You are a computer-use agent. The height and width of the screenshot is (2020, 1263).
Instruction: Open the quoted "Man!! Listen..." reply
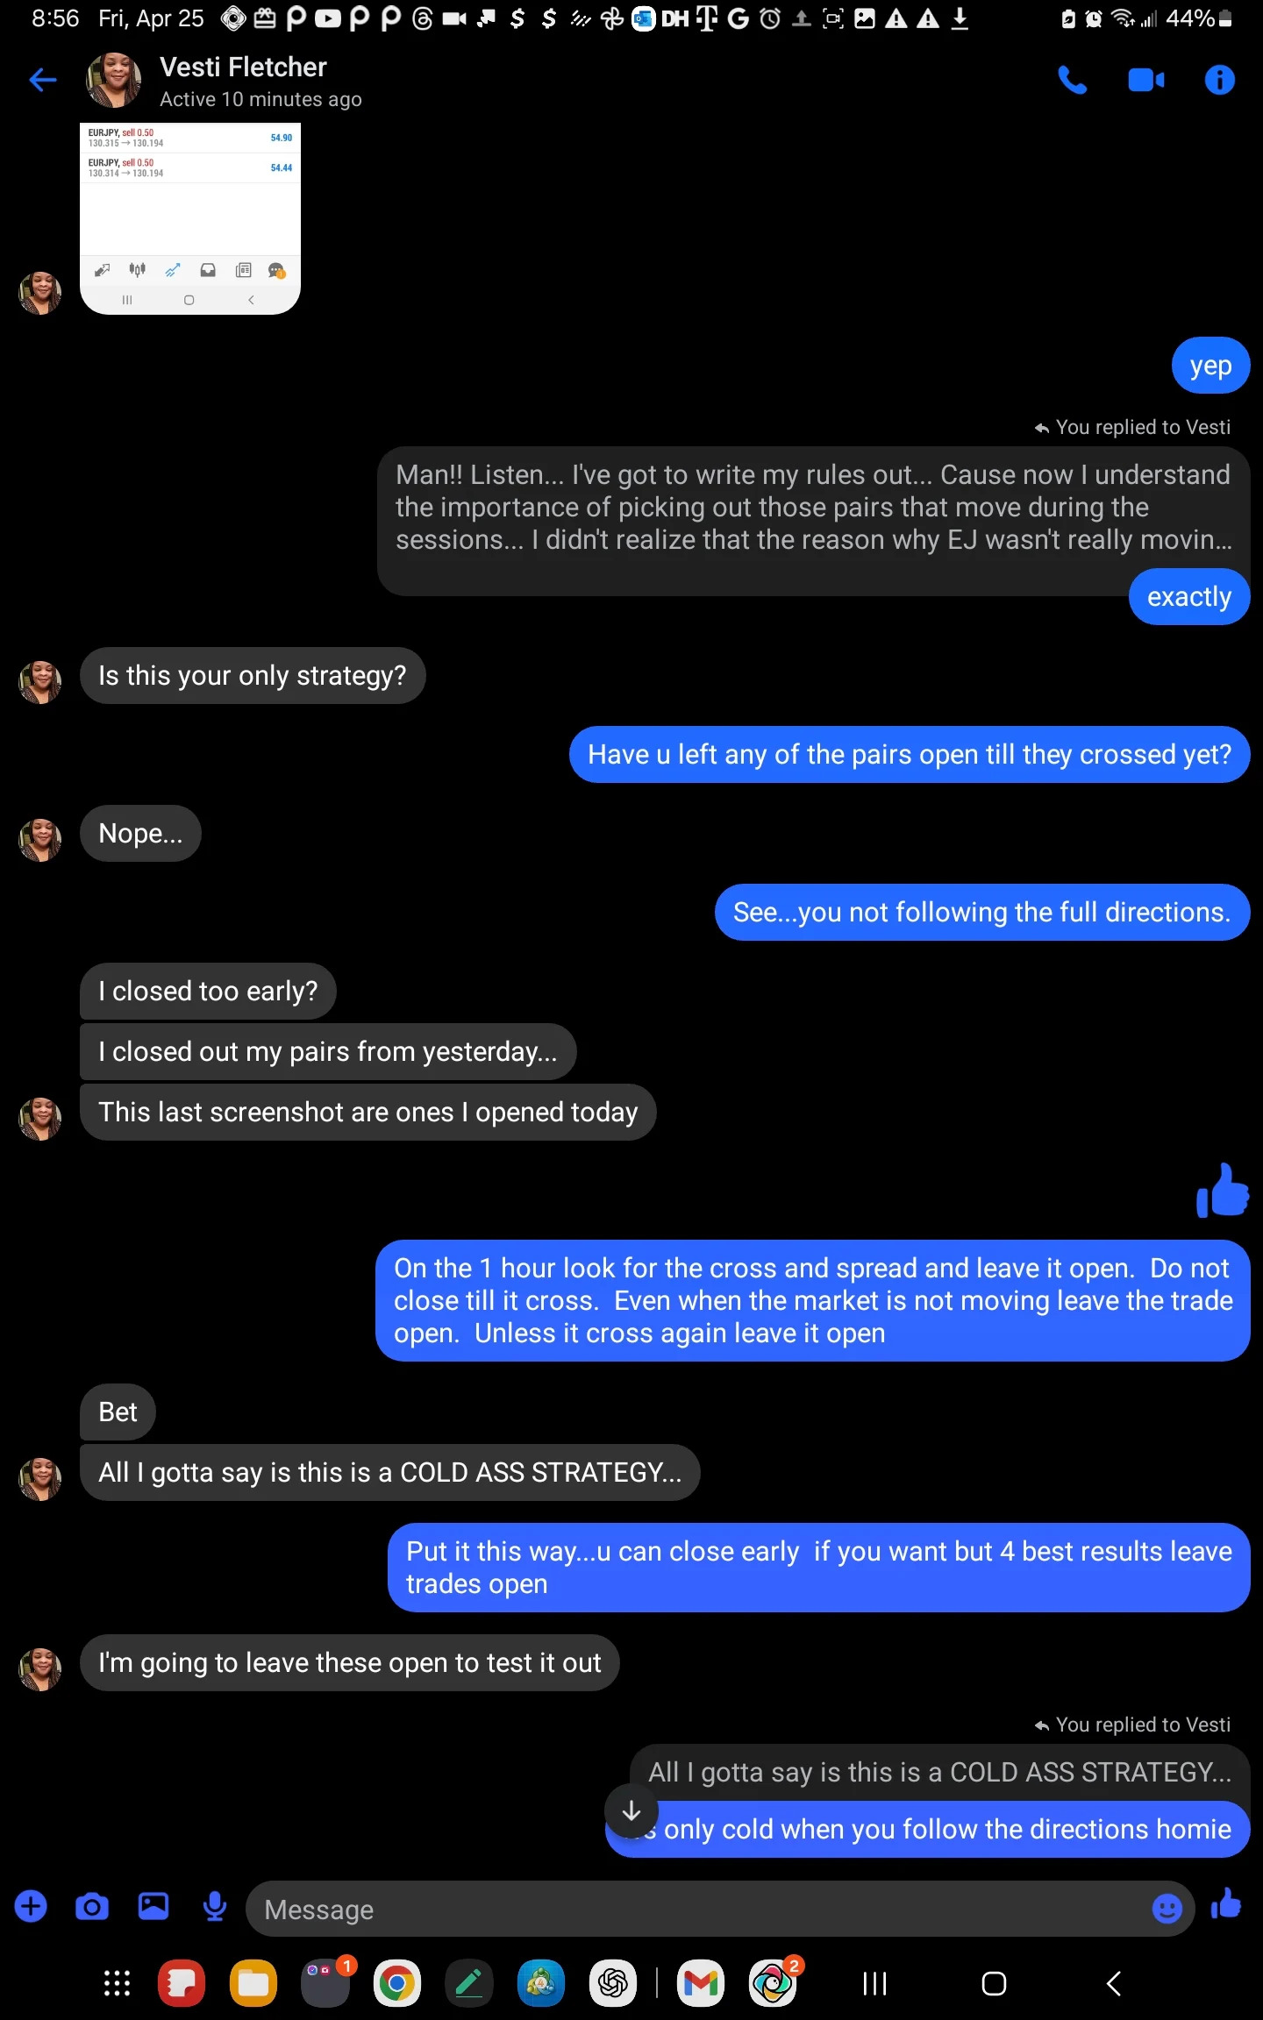point(812,508)
